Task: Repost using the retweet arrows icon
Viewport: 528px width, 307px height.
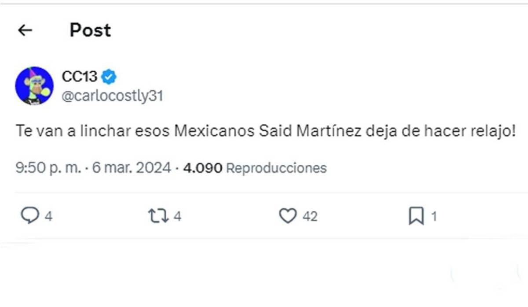Action: (x=158, y=216)
